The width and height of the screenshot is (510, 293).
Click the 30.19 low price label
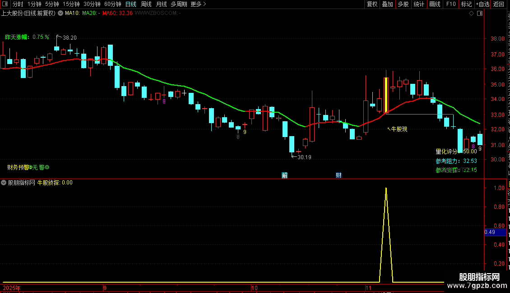click(x=304, y=157)
